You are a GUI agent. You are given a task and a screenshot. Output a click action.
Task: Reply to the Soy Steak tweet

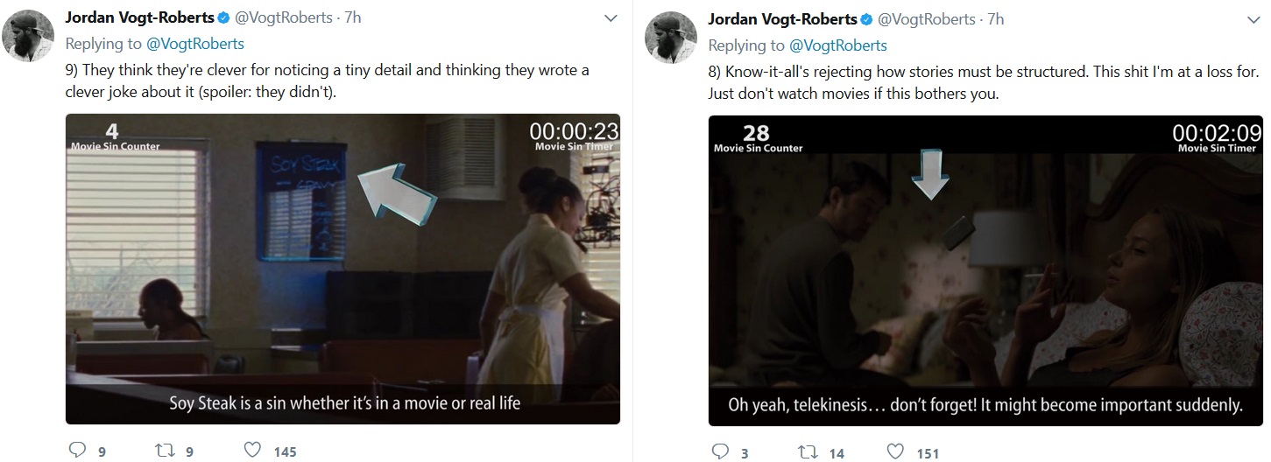80,451
